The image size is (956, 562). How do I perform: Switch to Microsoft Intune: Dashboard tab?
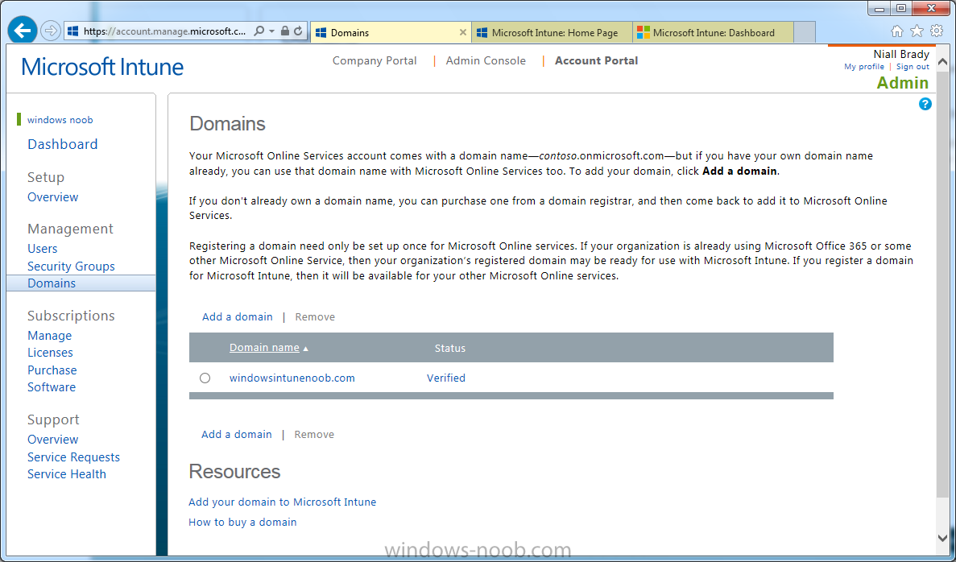click(x=714, y=33)
